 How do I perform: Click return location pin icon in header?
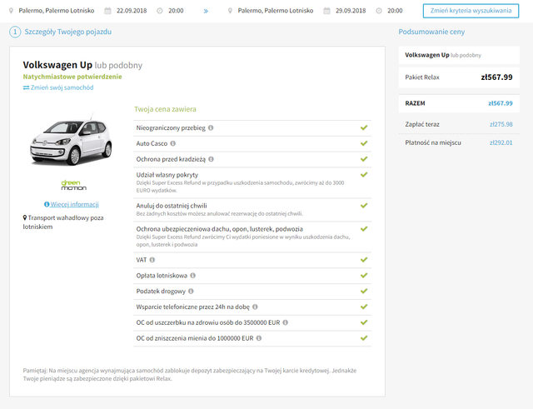[230, 11]
